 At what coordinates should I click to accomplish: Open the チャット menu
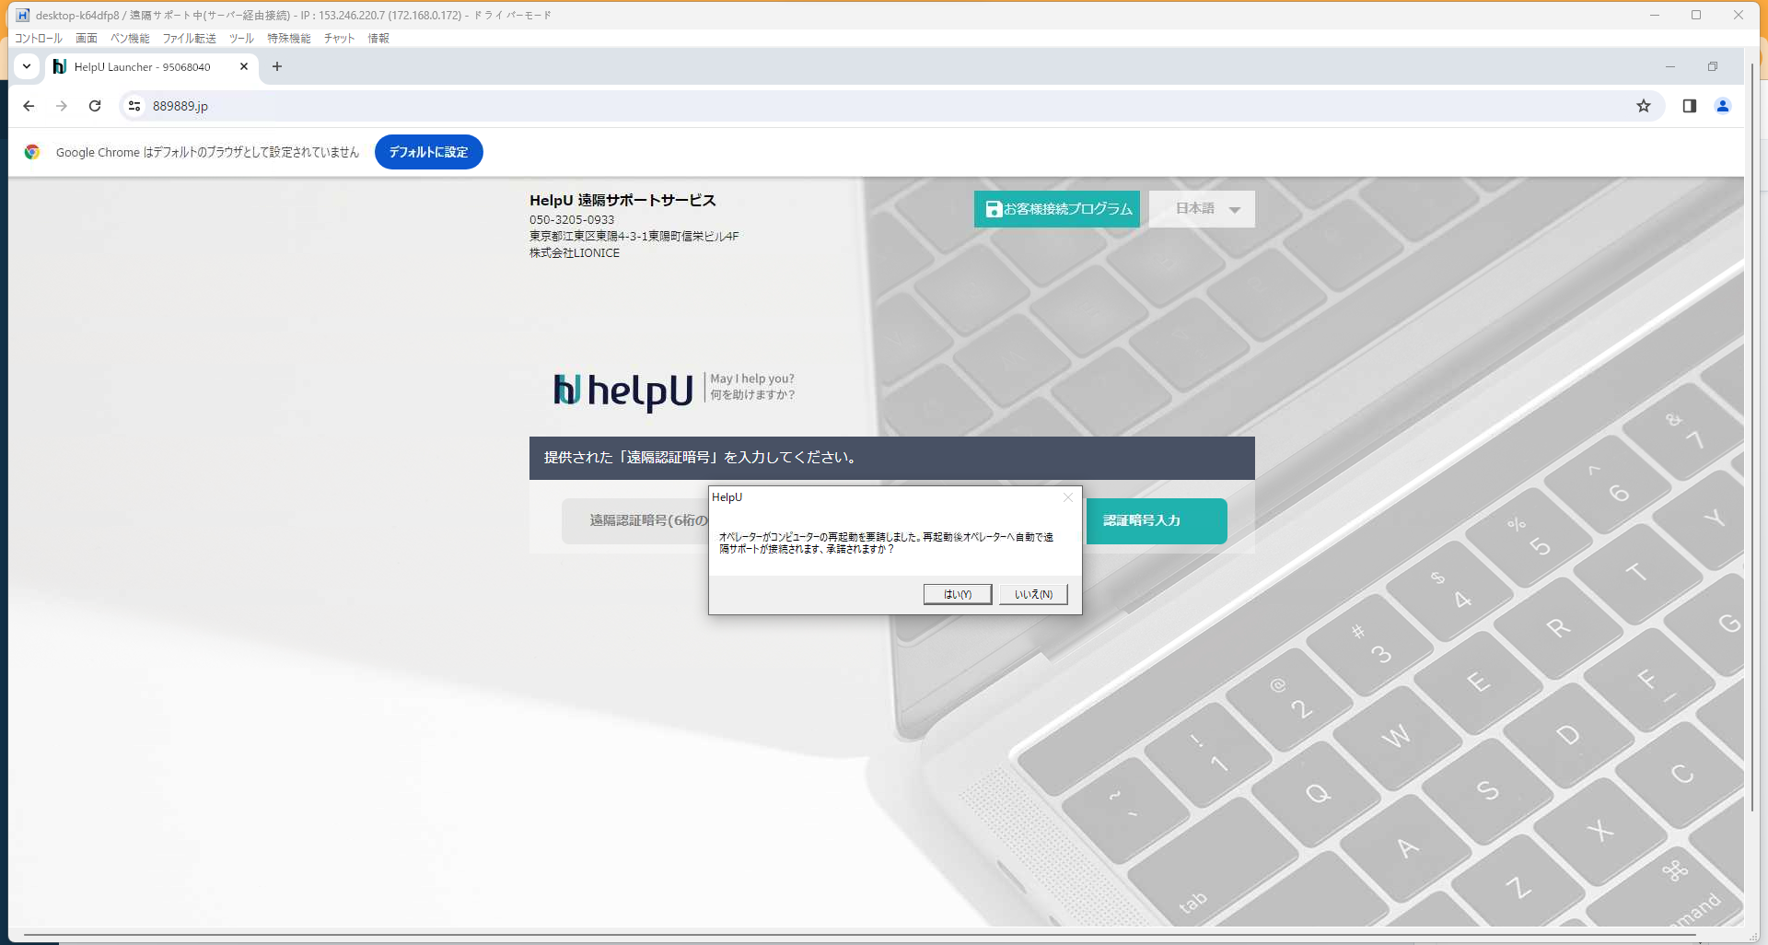(339, 39)
